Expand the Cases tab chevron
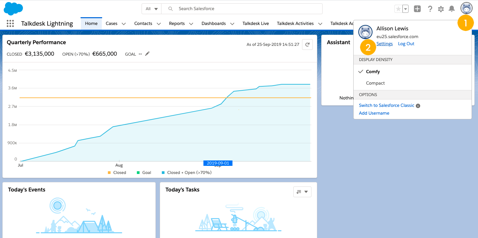Viewport: 478px width, 238px height. pyautogui.click(x=124, y=24)
